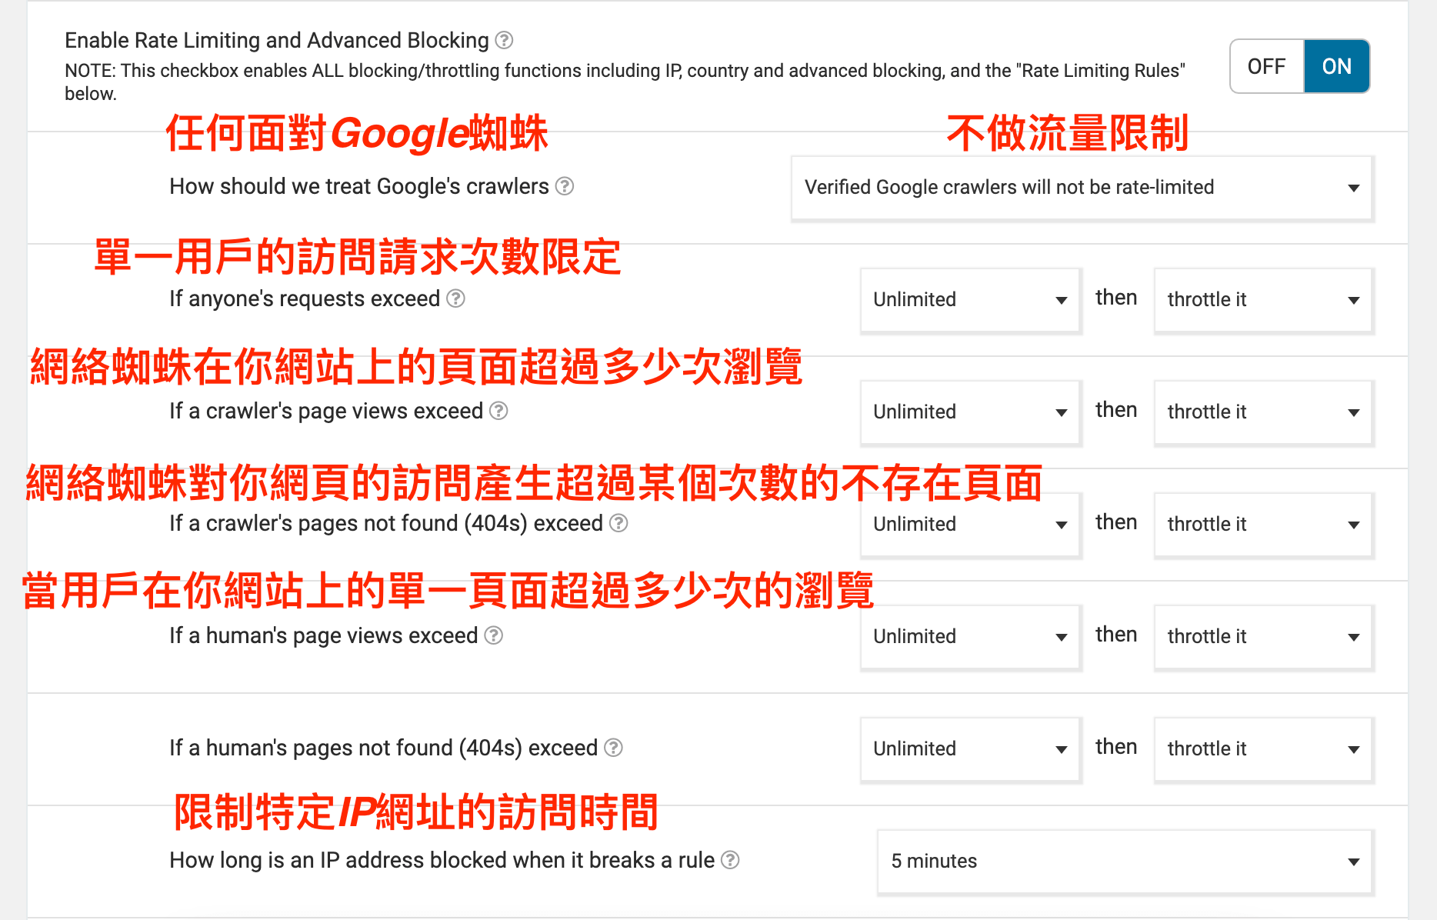
Task: Expand anyone's requests Unlimited dropdown
Action: [x=970, y=300]
